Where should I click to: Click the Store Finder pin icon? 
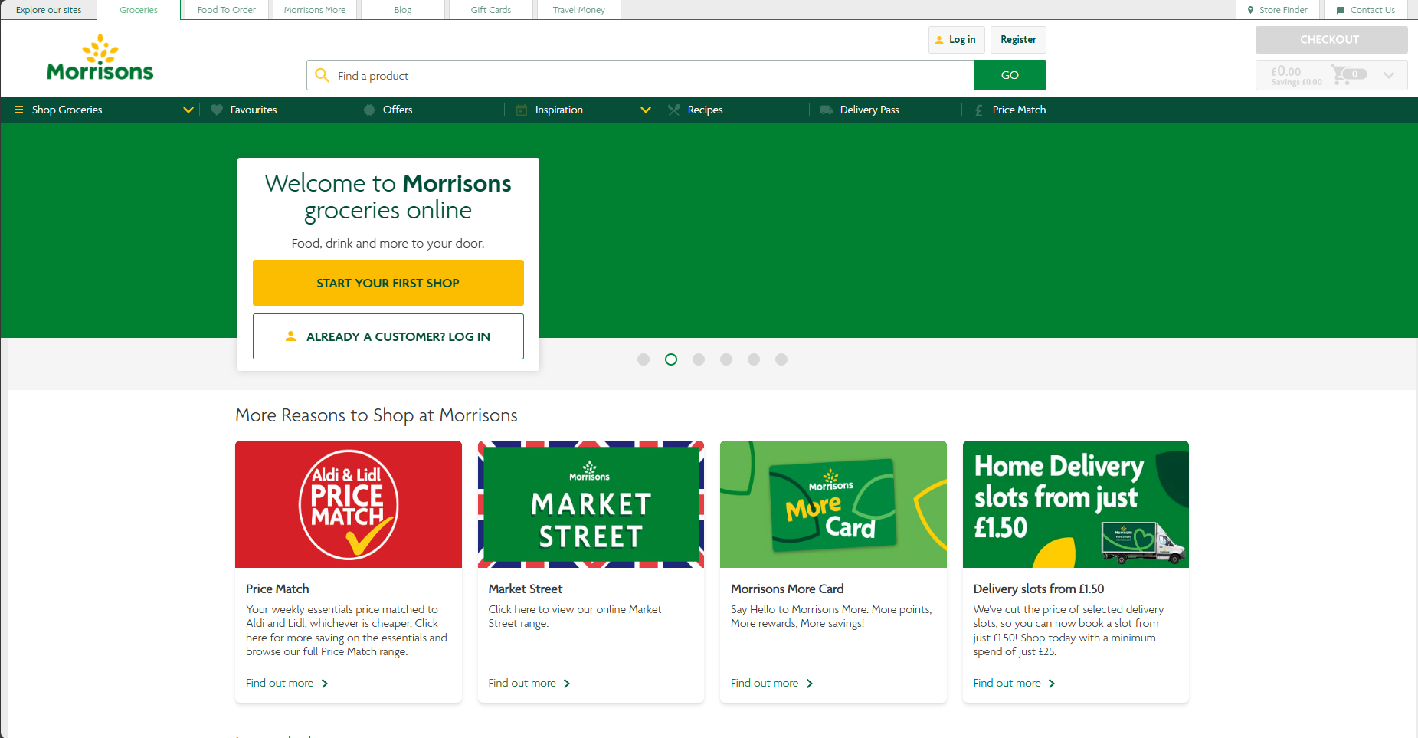1251,10
